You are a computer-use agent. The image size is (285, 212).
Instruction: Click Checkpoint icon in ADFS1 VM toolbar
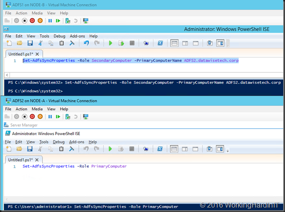[68, 21]
